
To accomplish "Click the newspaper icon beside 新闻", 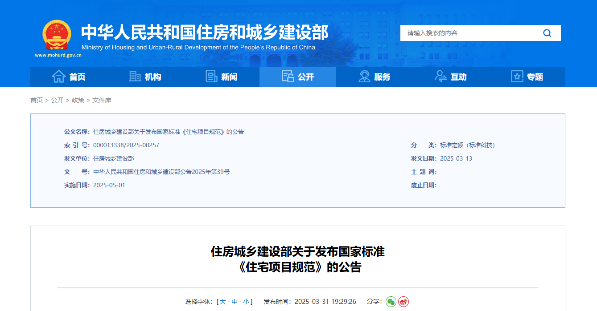I will [211, 77].
